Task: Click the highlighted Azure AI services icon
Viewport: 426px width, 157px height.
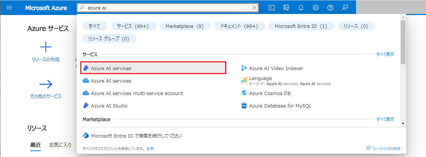Action: coord(86,69)
